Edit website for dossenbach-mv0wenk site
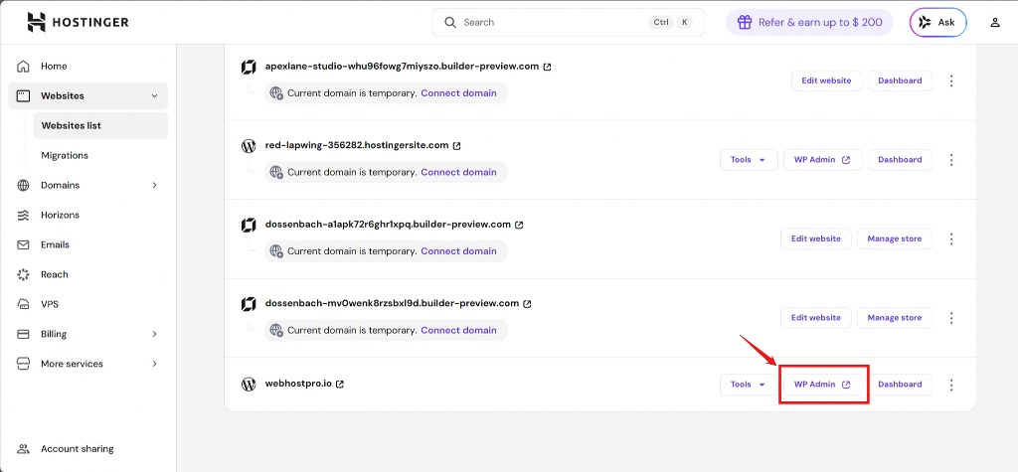1018x472 pixels. tap(815, 317)
